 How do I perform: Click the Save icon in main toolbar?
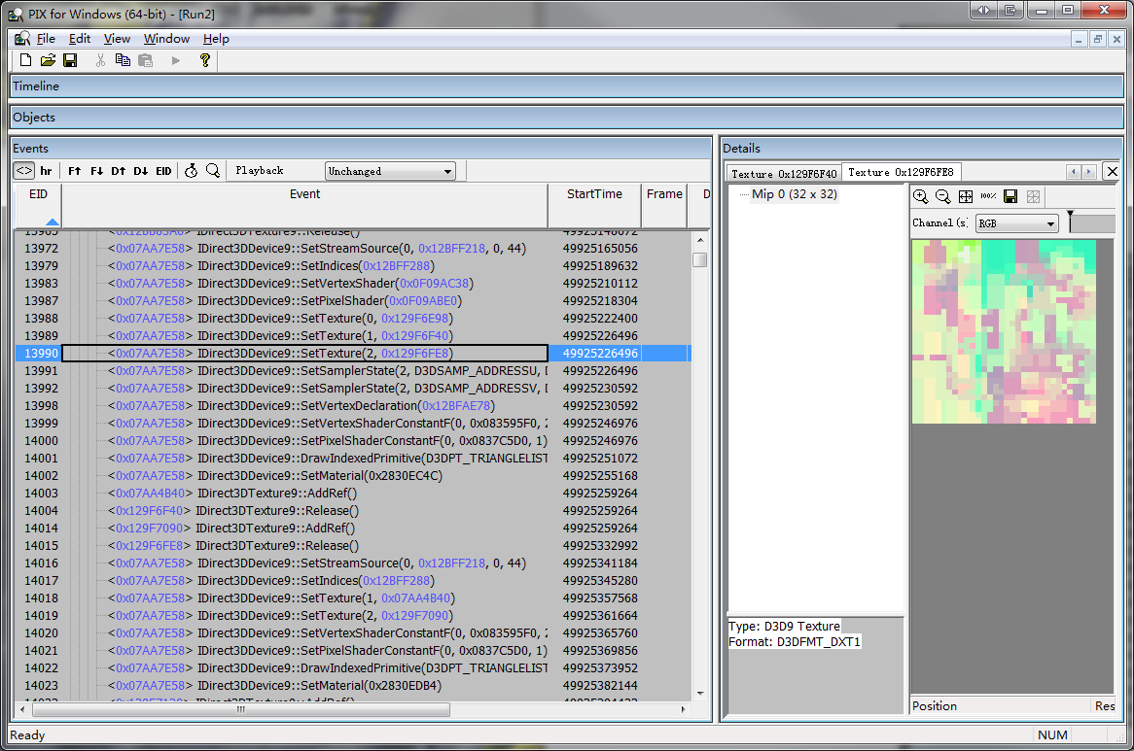coord(70,60)
